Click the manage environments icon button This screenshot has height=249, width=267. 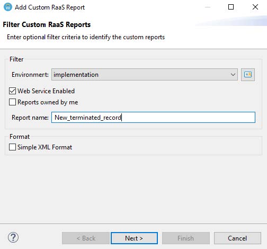click(x=248, y=75)
